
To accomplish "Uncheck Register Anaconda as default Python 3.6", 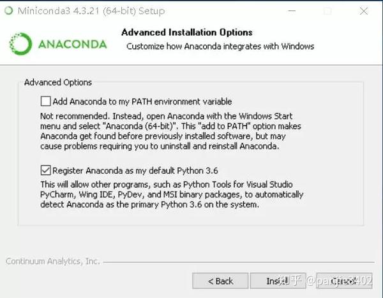I will (45, 170).
